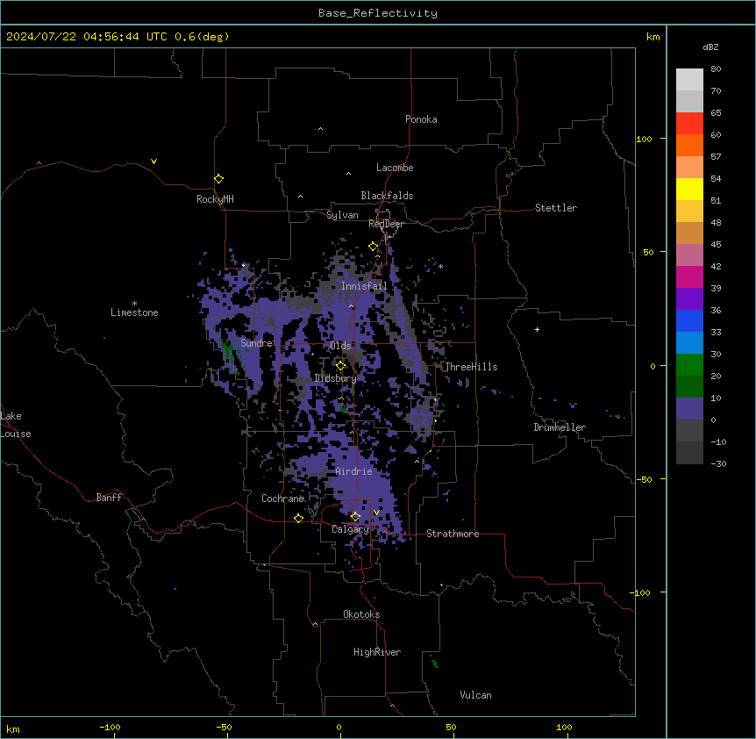The width and height of the screenshot is (756, 739).
Task: Click the asterisk marker above Limestone
Action: pyautogui.click(x=134, y=304)
